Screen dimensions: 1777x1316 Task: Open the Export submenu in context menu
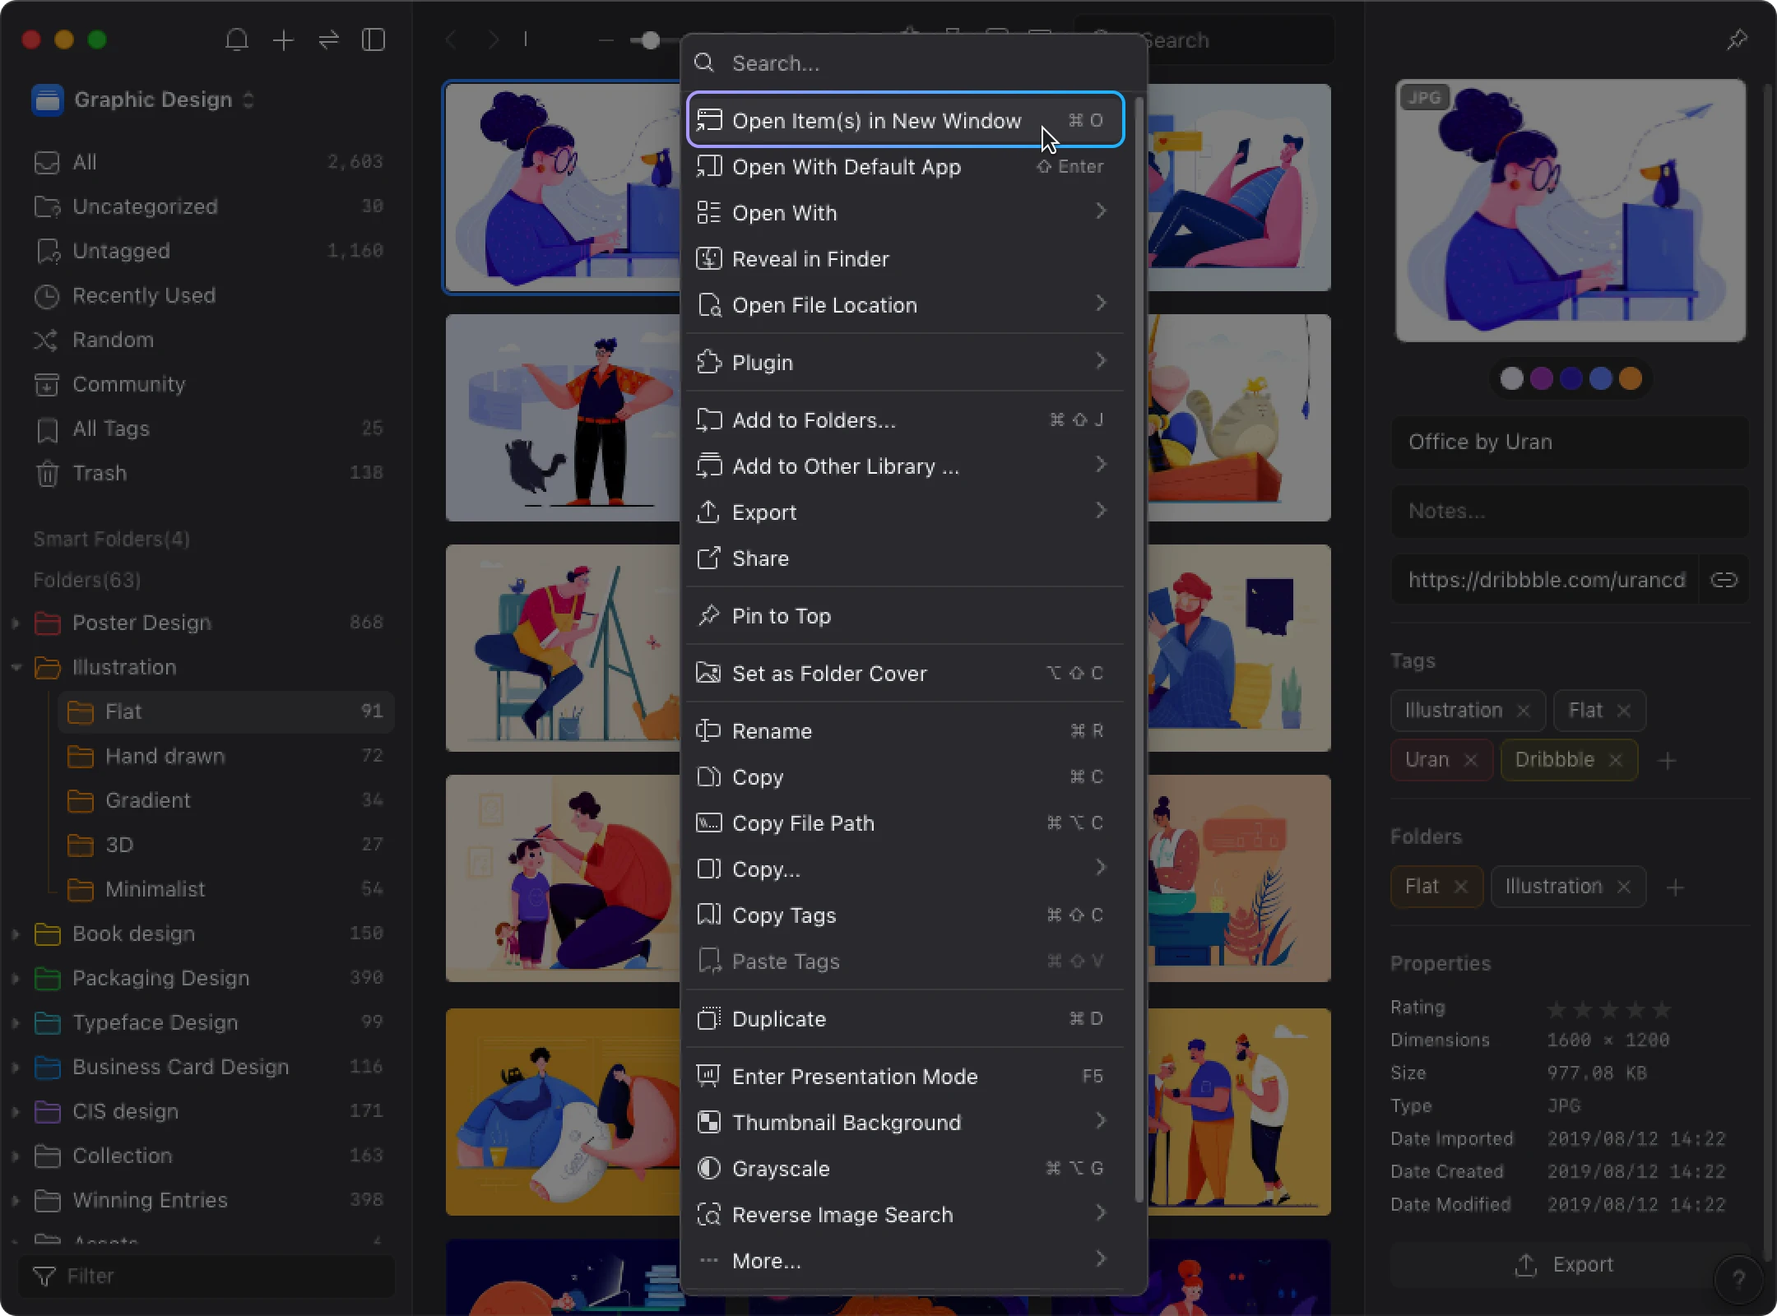tap(906, 512)
